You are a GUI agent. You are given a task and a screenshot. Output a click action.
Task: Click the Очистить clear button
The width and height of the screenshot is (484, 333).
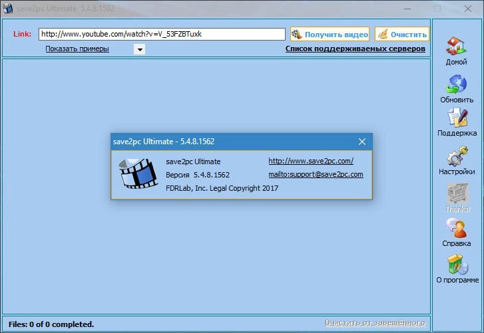coord(402,34)
